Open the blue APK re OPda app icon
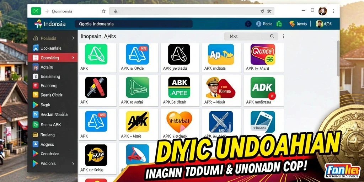 coord(138,54)
